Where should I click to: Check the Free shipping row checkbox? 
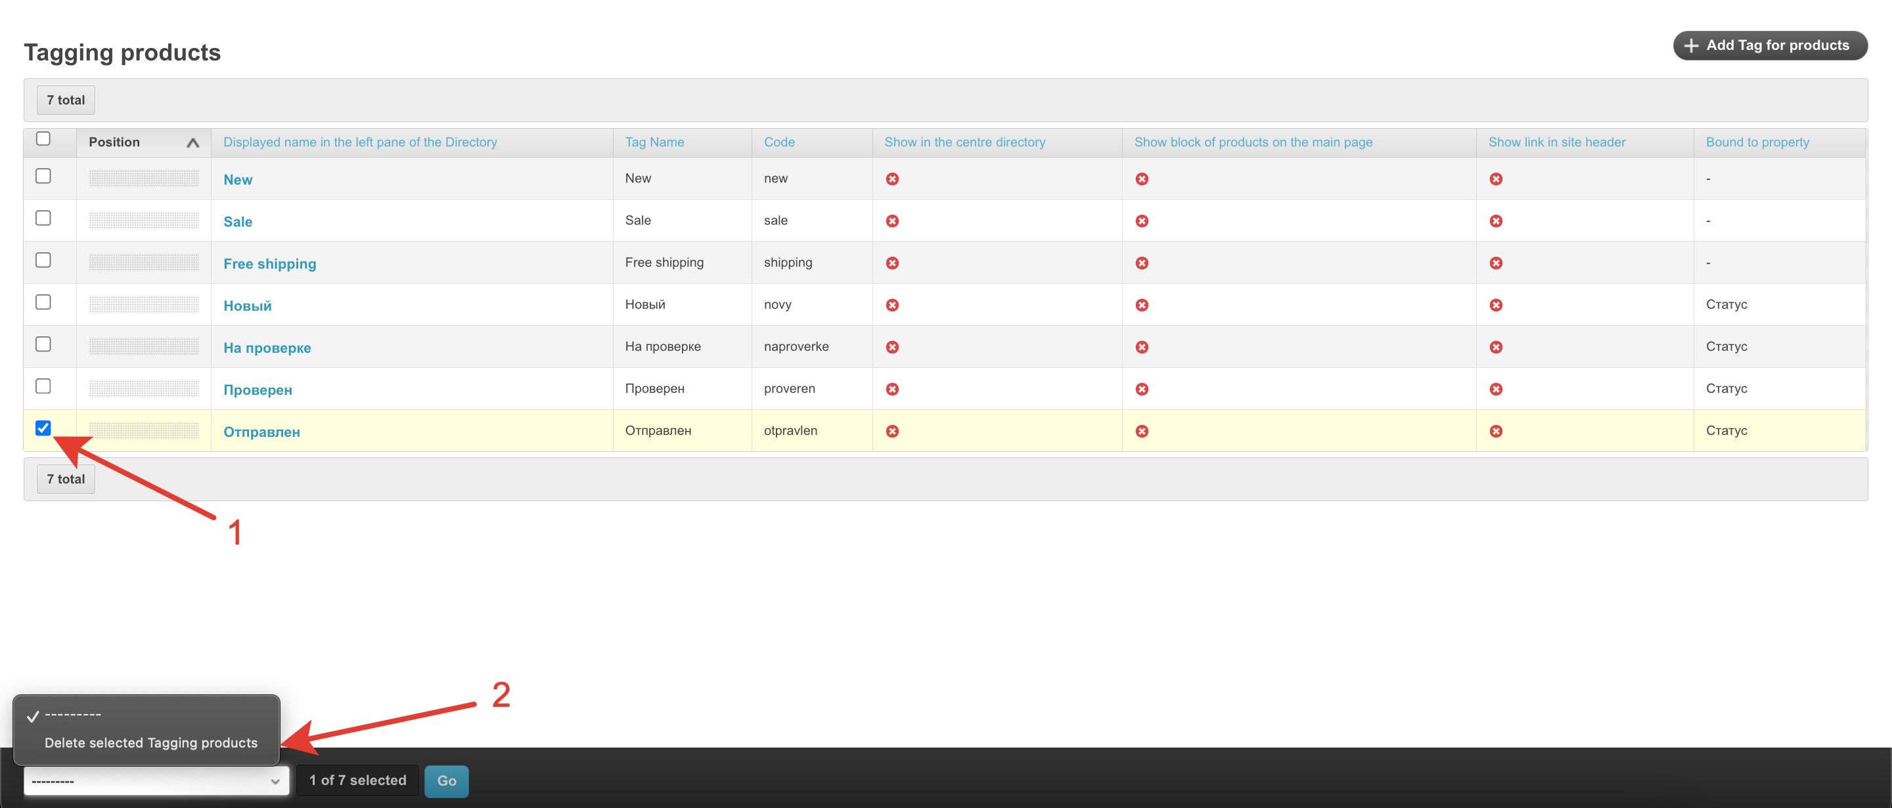(43, 260)
